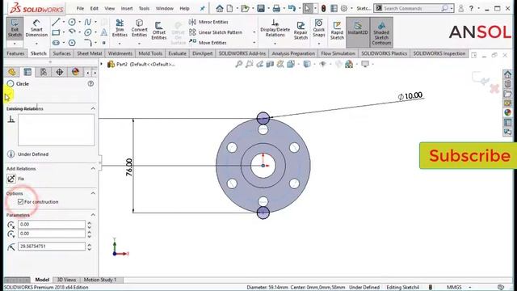Image resolution: width=517 pixels, height=291 pixels.
Task: Uncheck the For construction checkbox
Action: tap(20, 201)
